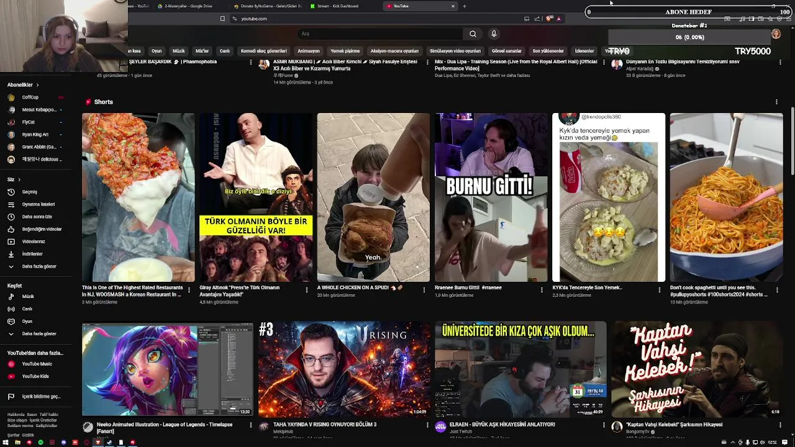Open menu for Neeko Animated Illustration video
The image size is (795, 447).
[251, 425]
